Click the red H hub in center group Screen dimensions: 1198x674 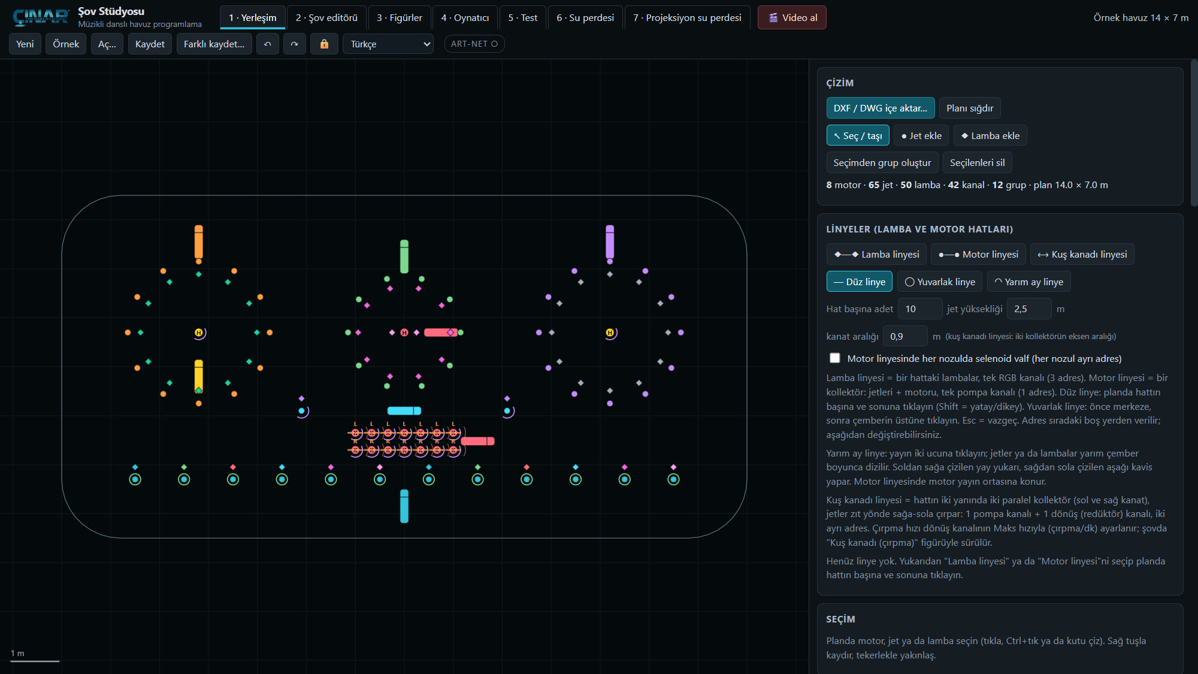point(404,333)
